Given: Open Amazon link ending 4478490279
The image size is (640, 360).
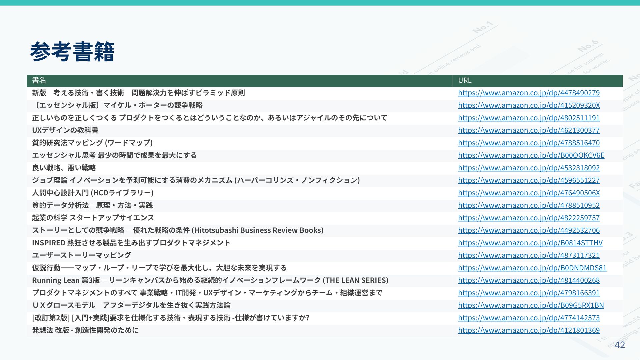Looking at the screenshot, I should (529, 93).
